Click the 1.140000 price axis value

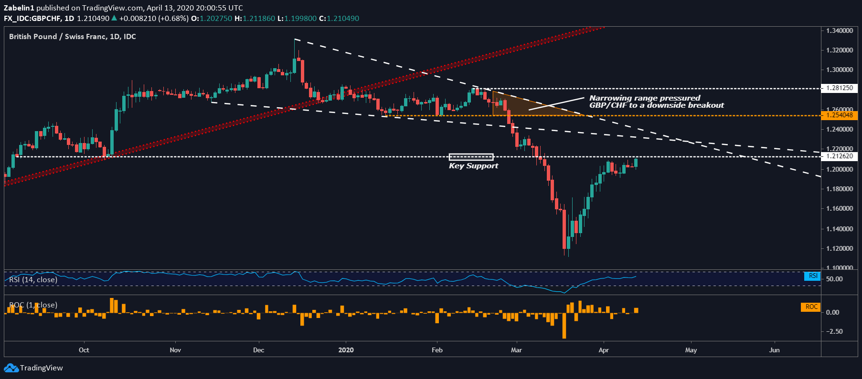840,229
